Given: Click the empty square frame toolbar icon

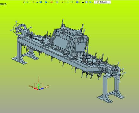Looking at the screenshot, I should (68, 2).
